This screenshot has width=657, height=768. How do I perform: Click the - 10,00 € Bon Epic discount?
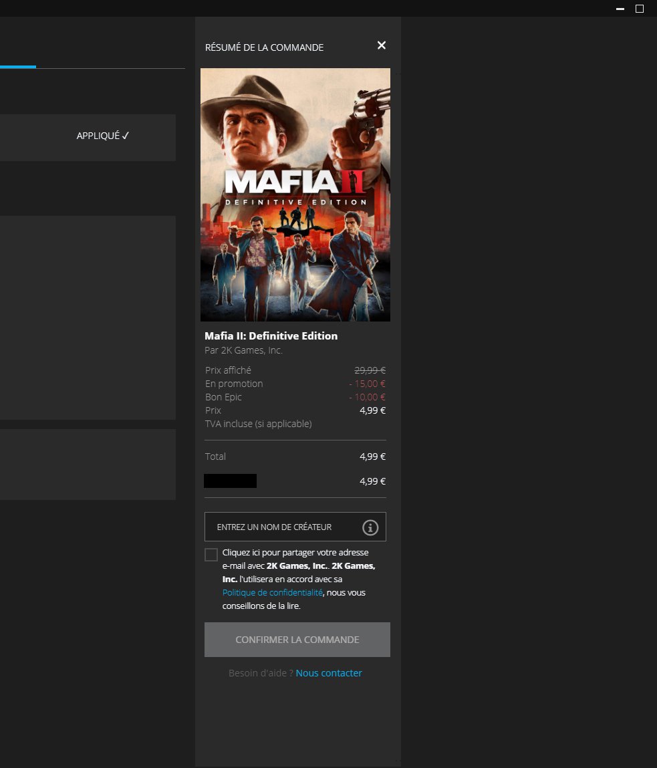[368, 397]
